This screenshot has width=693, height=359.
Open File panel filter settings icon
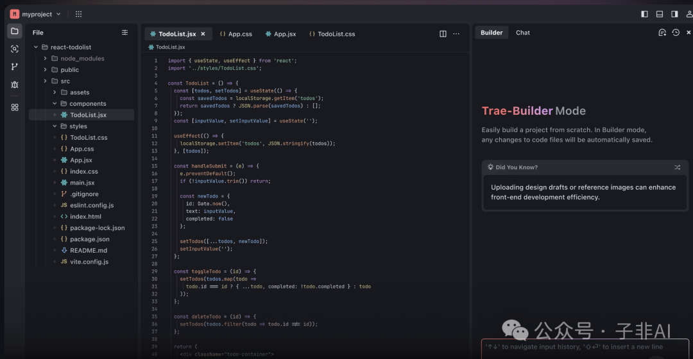(124, 32)
